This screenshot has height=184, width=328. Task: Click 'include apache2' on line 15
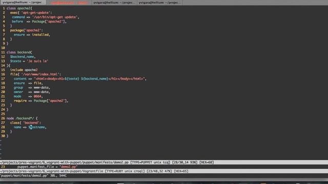coord(24,70)
